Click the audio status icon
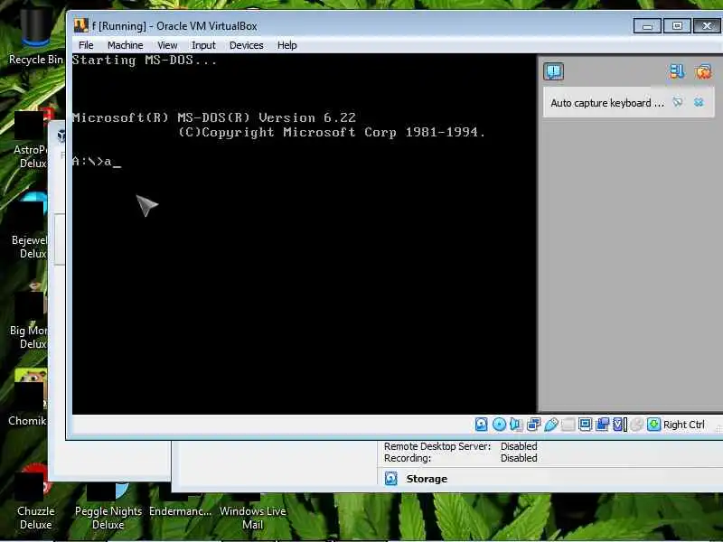723x542 pixels. click(516, 425)
